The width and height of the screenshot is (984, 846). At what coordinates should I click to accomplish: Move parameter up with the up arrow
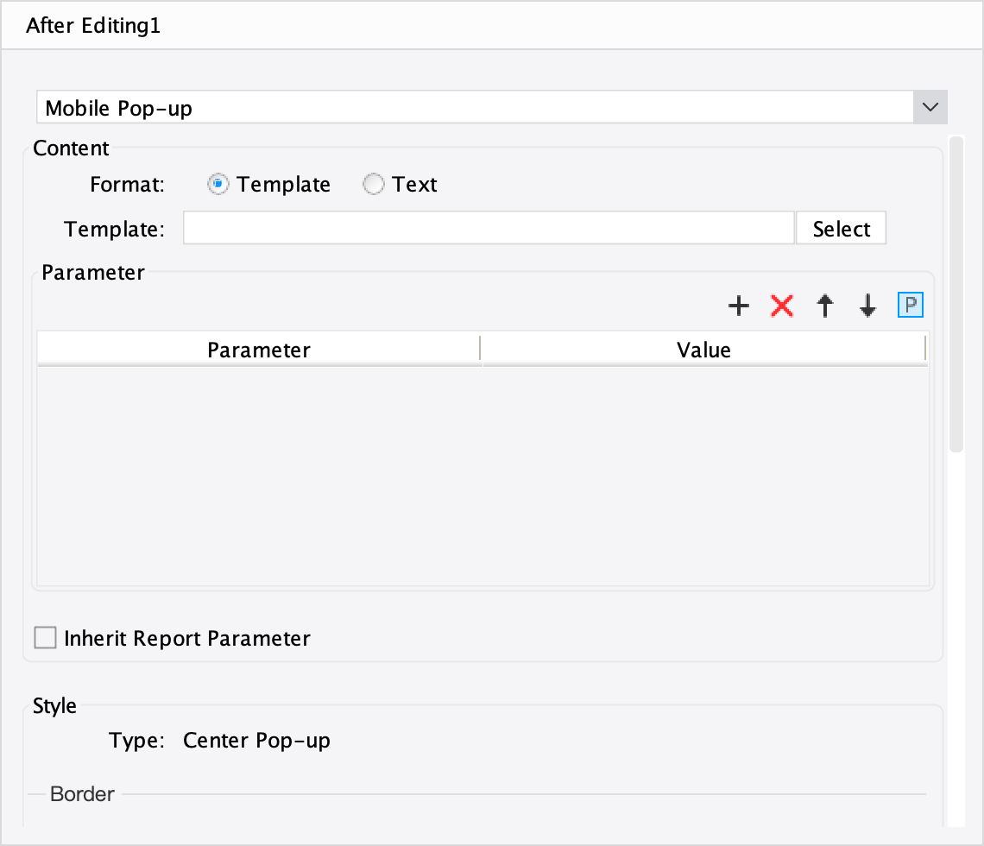pyautogui.click(x=824, y=306)
